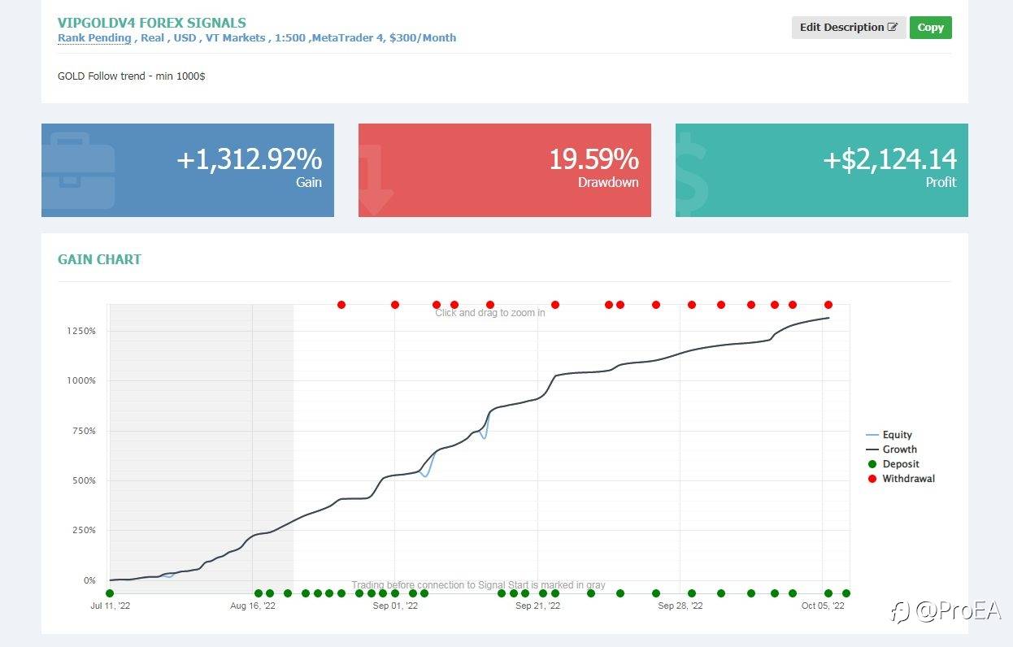Click the 19.59% drawdown figure

[x=593, y=159]
